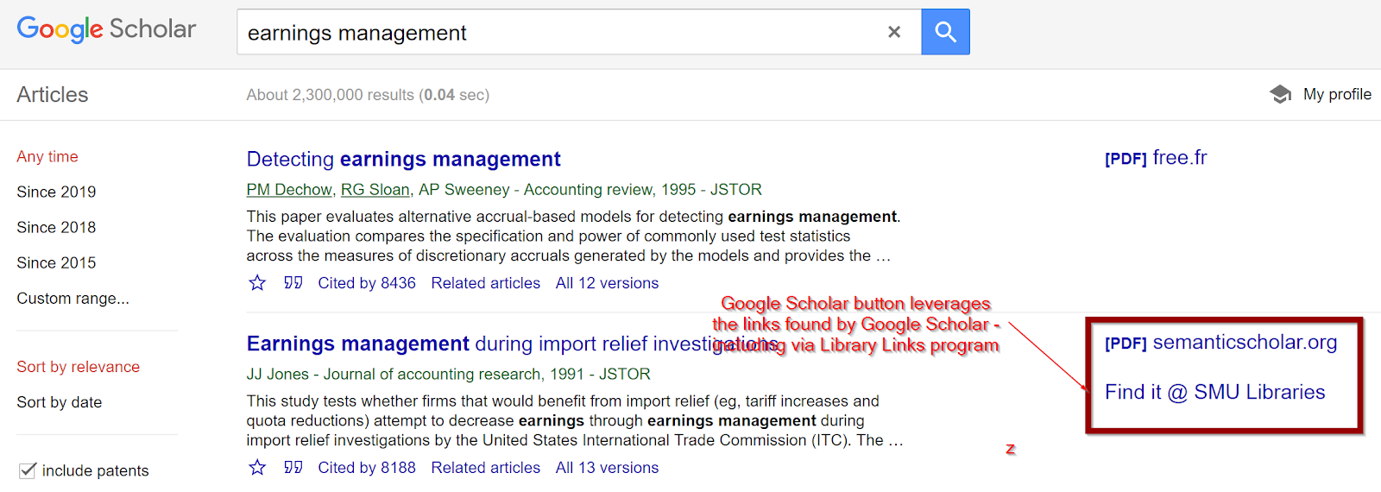The width and height of the screenshot is (1381, 492).
Task: Select Sort by relevance
Action: pos(79,367)
